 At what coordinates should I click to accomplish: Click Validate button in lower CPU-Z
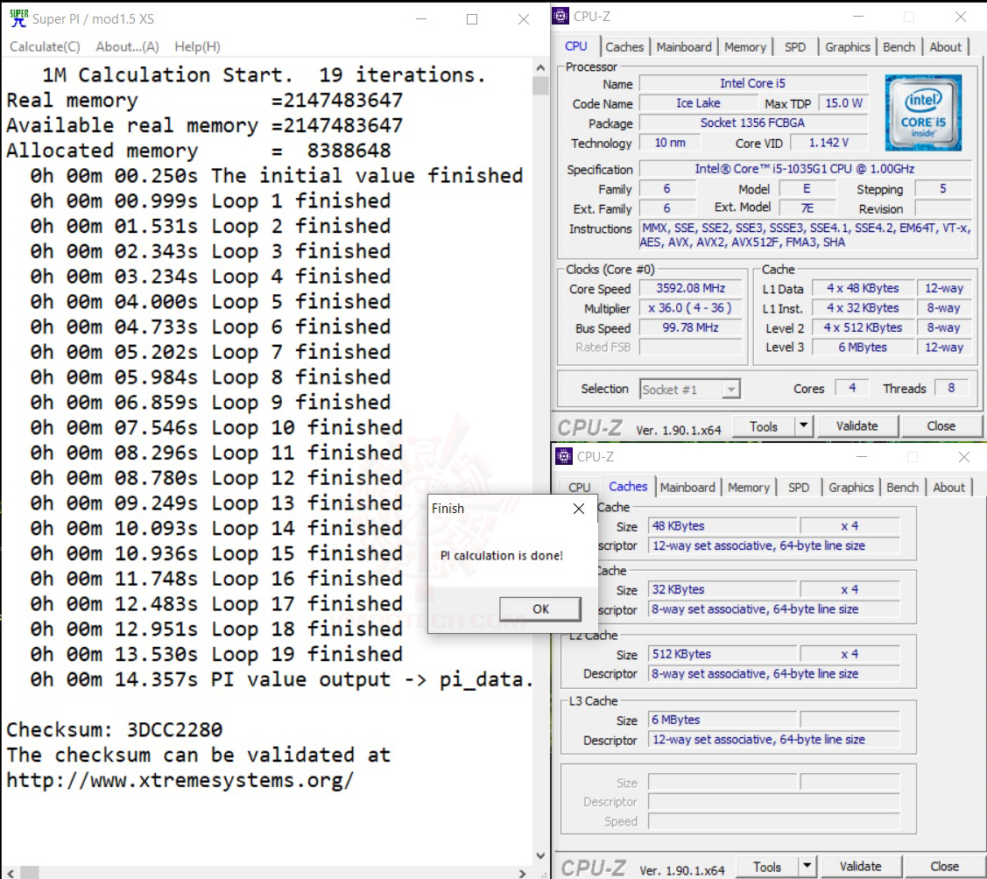[x=860, y=867]
